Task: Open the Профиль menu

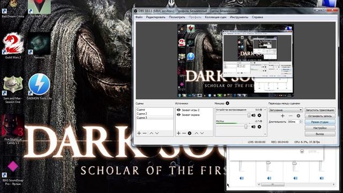Action: (x=195, y=17)
